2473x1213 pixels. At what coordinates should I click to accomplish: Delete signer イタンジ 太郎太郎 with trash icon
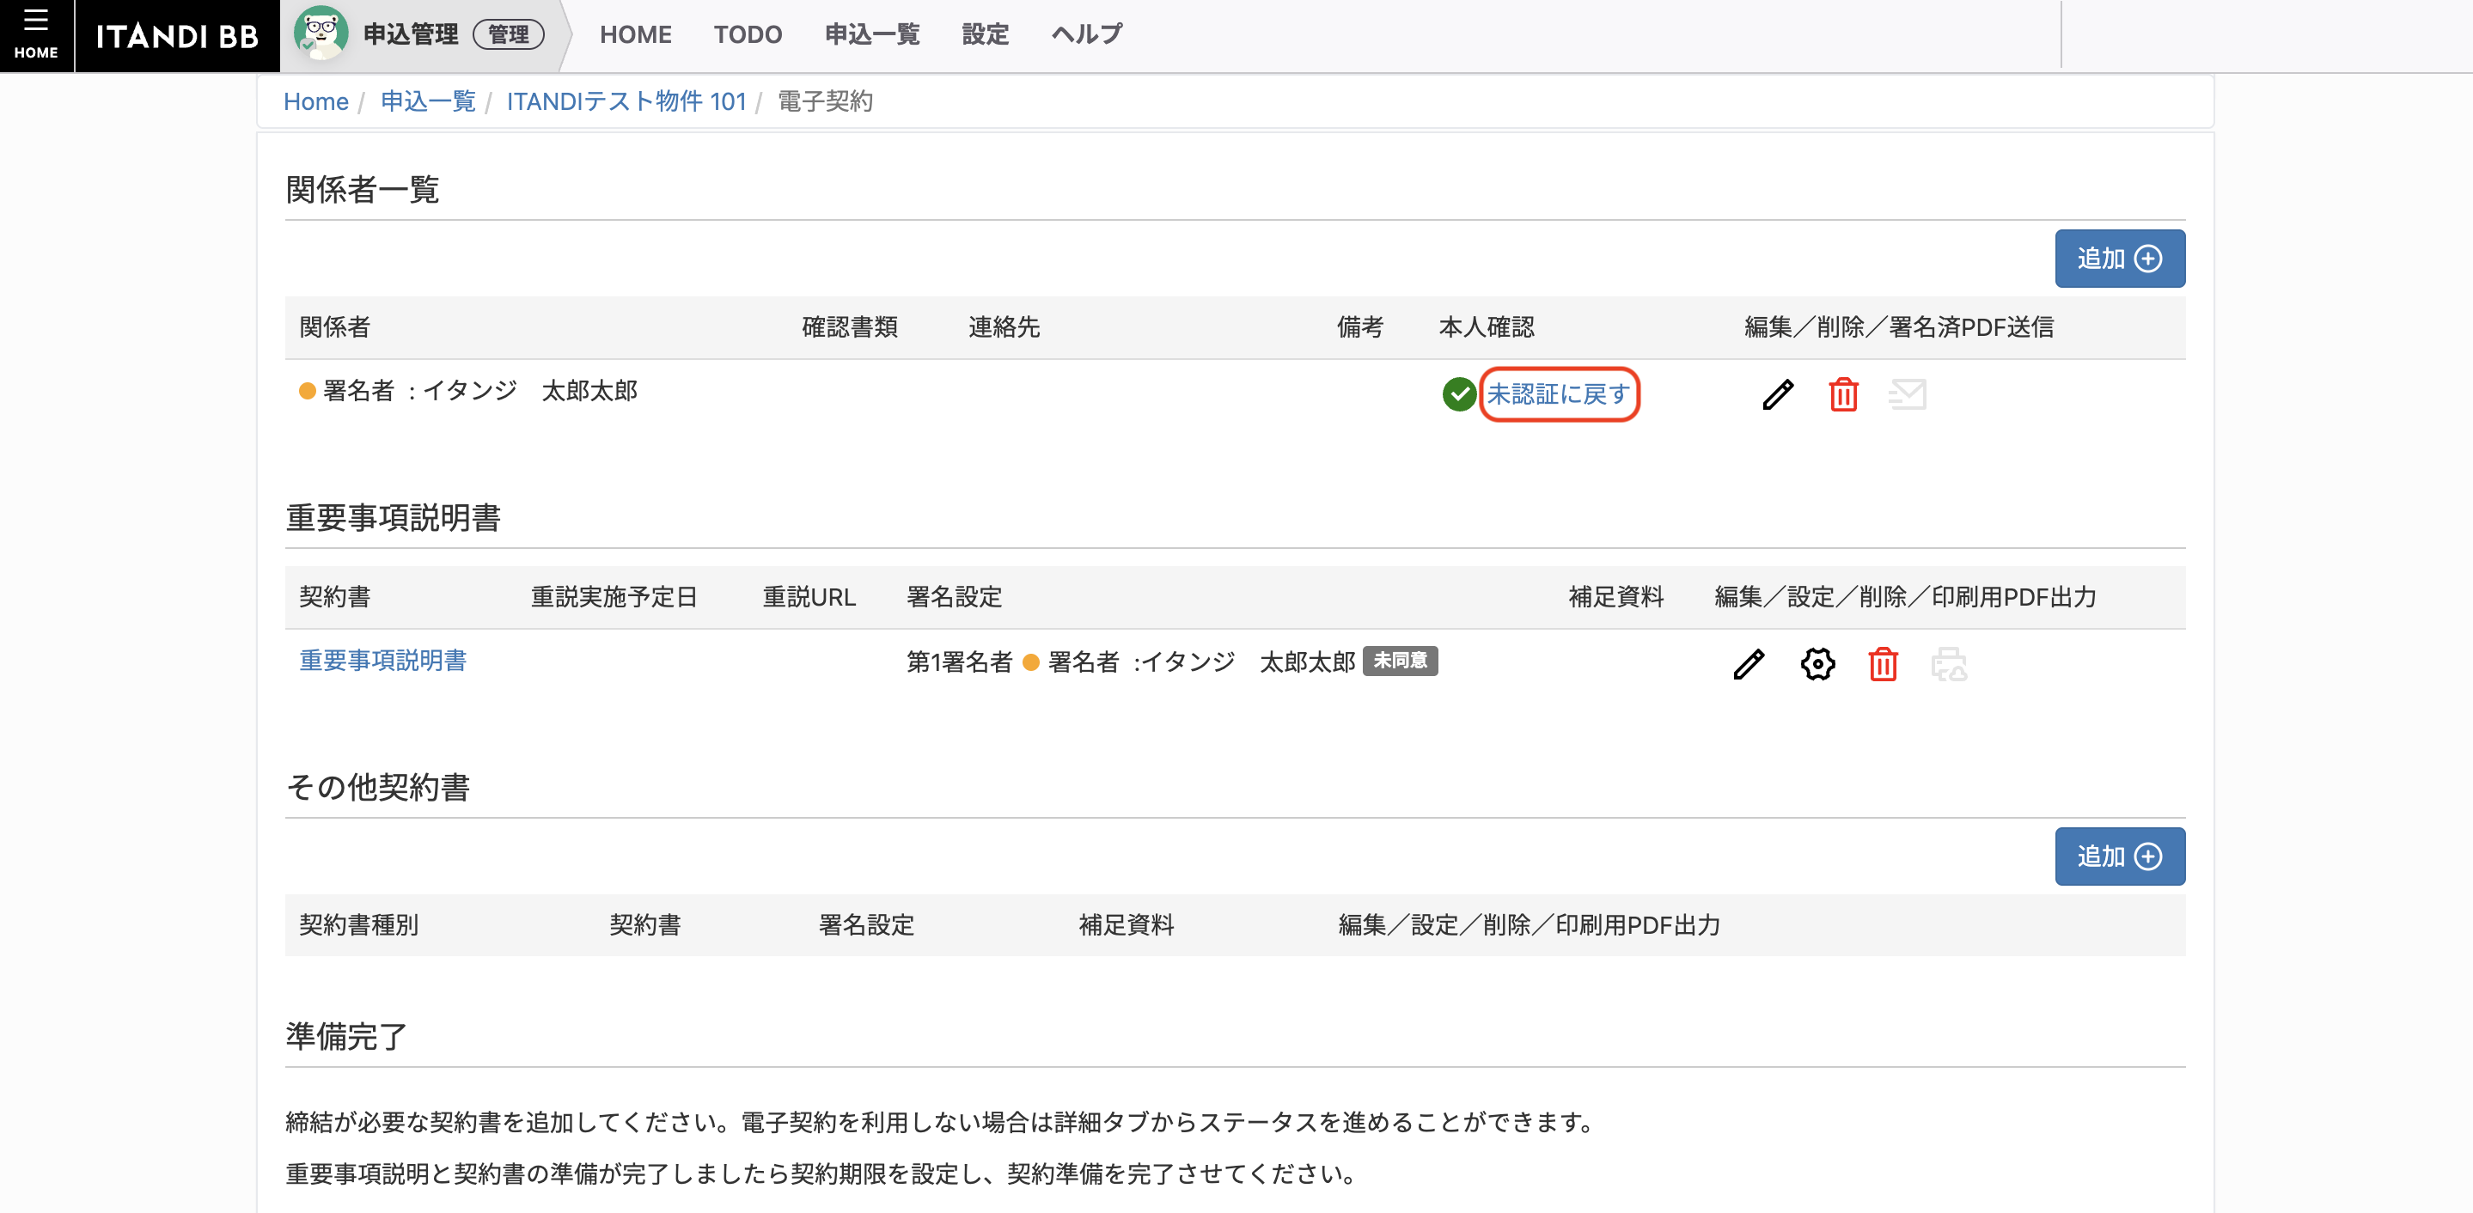pos(1843,394)
